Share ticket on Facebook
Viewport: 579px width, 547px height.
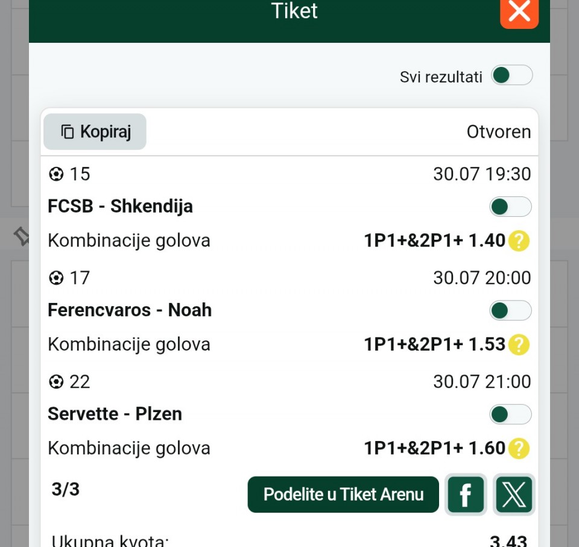466,494
